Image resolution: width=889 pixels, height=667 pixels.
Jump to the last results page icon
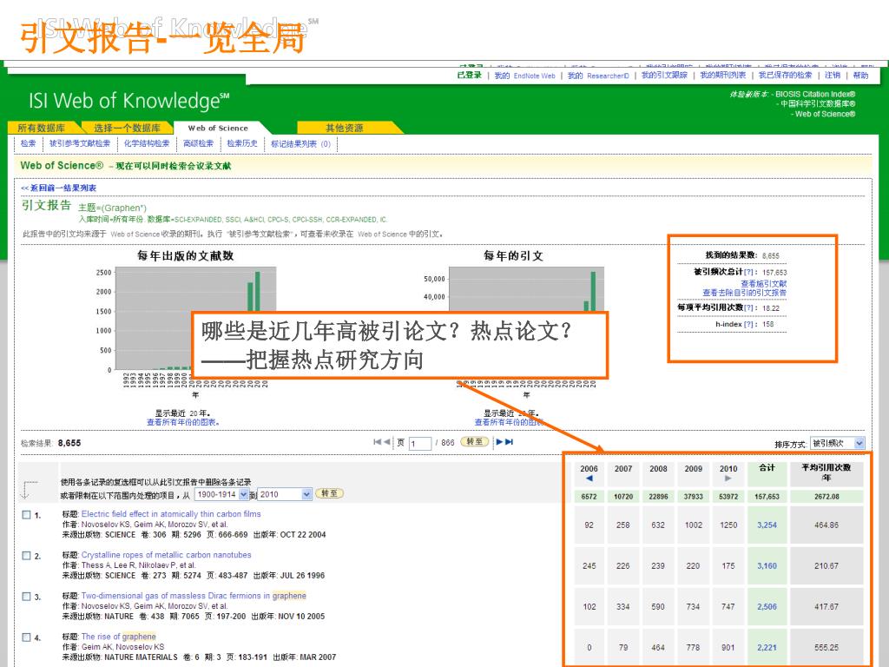[509, 442]
